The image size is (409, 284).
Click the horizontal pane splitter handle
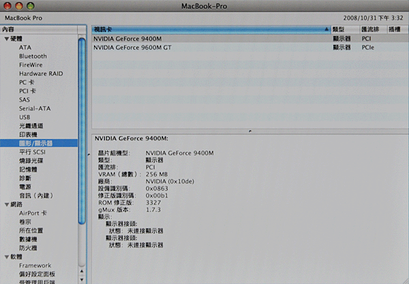coord(250,131)
